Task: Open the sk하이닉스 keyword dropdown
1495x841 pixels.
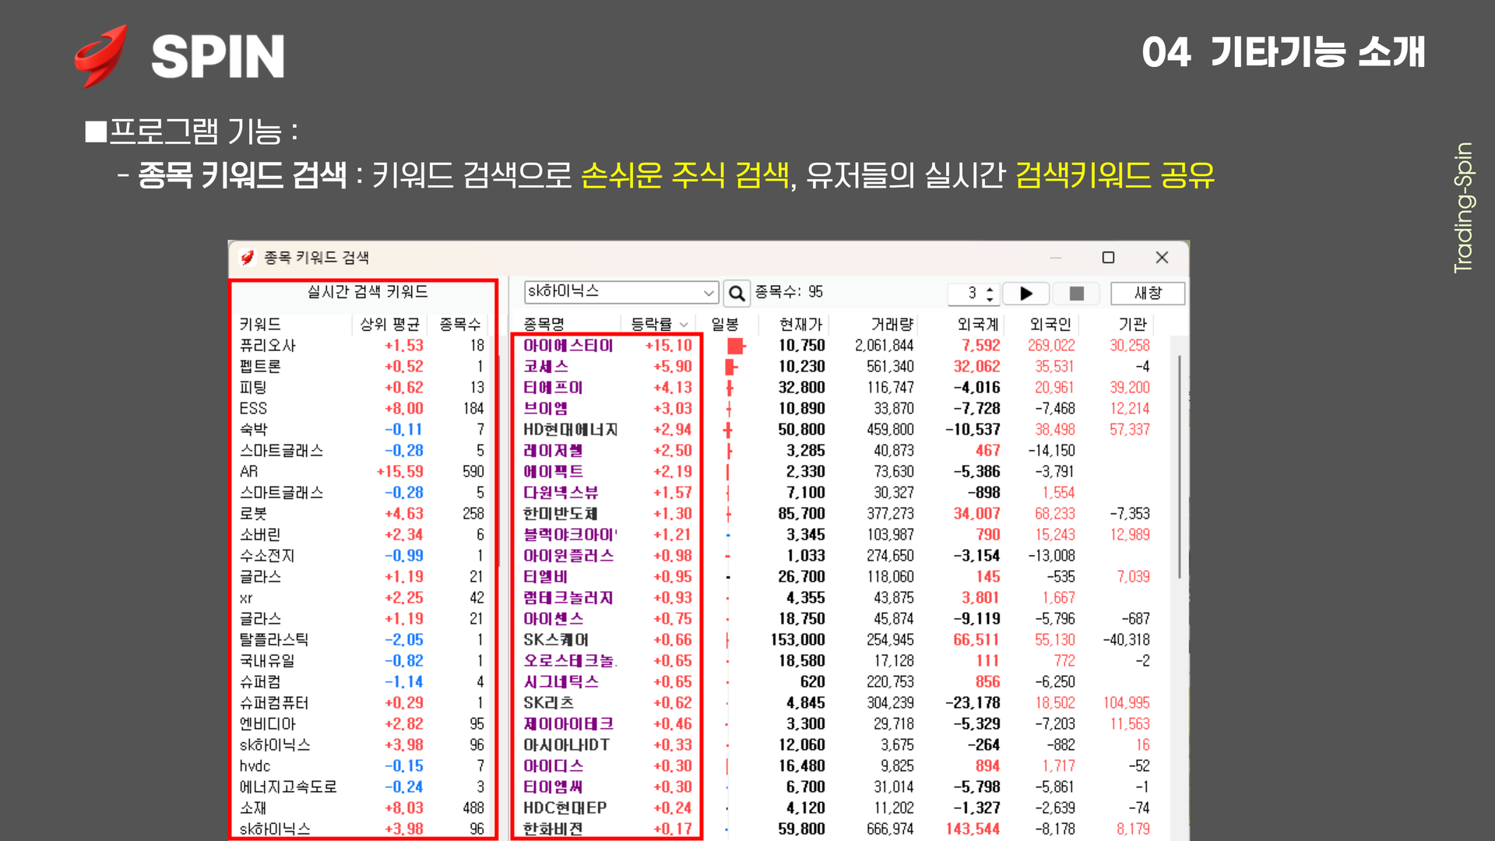Action: [x=709, y=293]
